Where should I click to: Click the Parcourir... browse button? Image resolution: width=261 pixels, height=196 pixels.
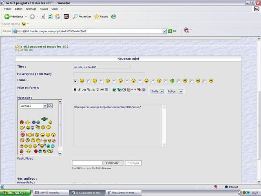[x=113, y=163]
